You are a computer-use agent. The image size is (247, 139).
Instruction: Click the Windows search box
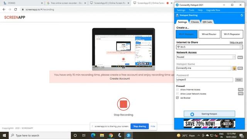pos(40,136)
